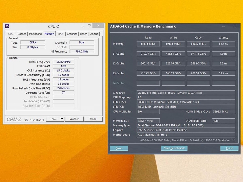
Task: Click Start Benchmark in AIDA64
Action: (x=174, y=148)
